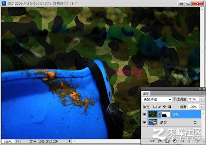Viewport: 206px width, 145px height.
Task: Click the lock image pixels brush icon
Action: coord(160,107)
